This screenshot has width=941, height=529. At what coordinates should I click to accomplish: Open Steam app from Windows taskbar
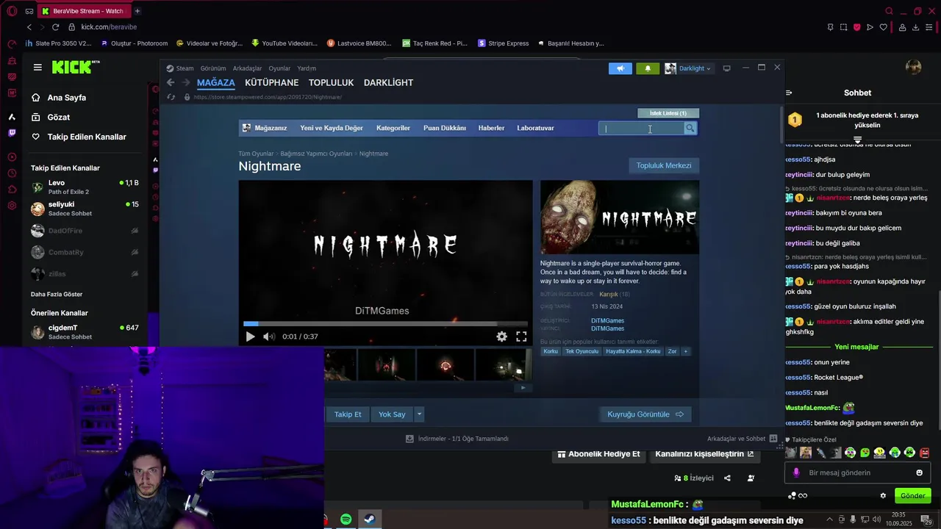370,519
